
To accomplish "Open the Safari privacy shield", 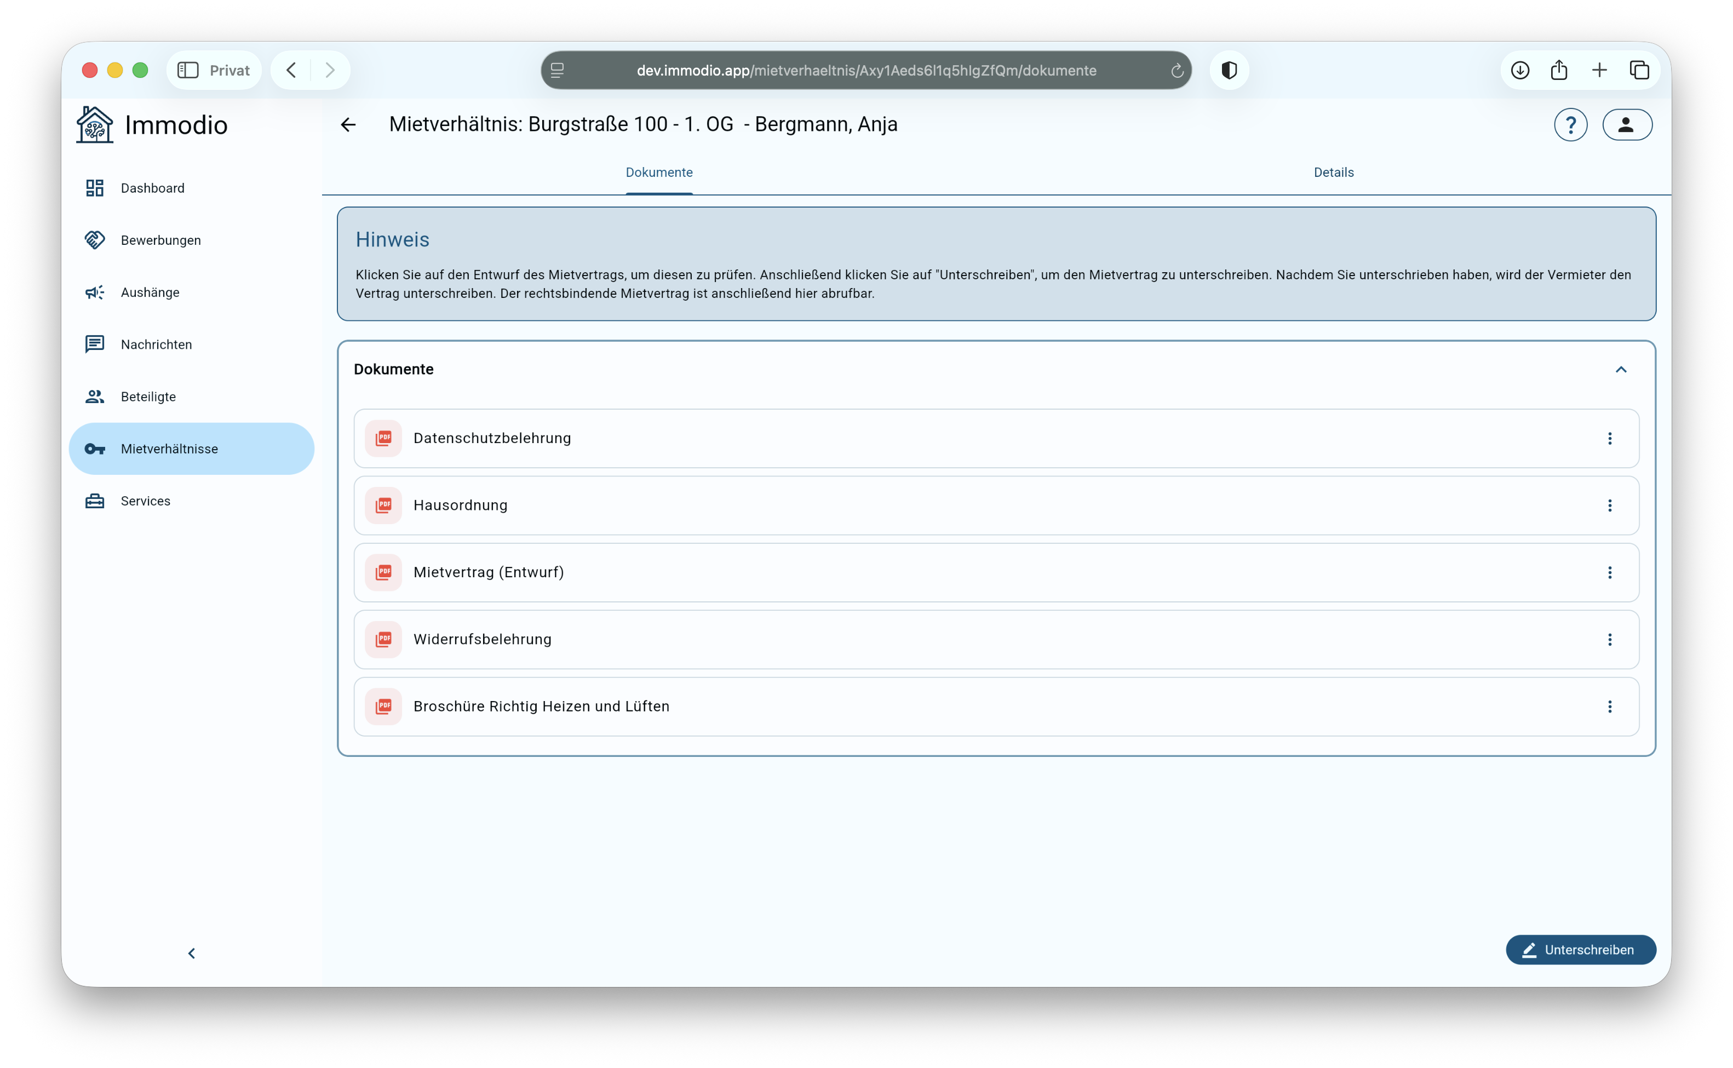I will tap(1229, 71).
